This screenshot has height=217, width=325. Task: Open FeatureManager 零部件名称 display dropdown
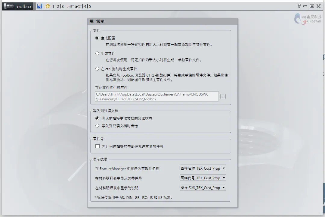pyautogui.click(x=203, y=168)
